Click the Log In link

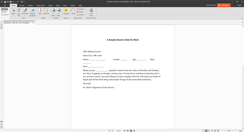239,5
